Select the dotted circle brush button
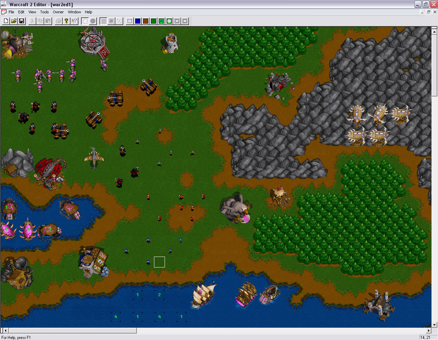The width and height of the screenshot is (438, 340). tap(111, 21)
